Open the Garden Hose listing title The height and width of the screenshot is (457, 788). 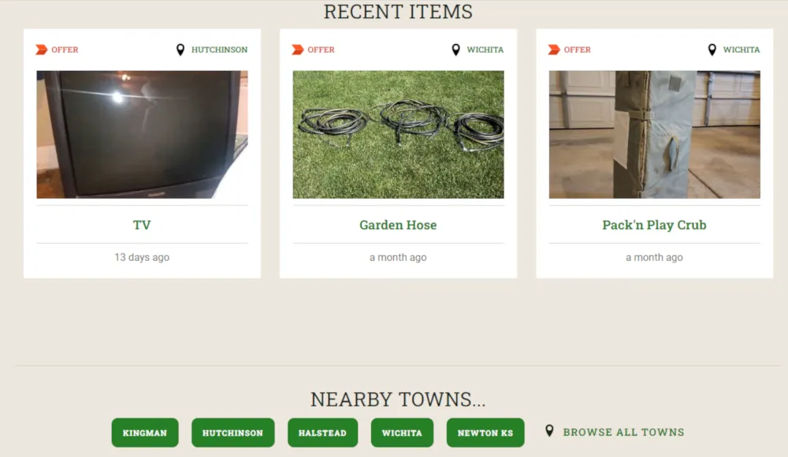click(398, 225)
